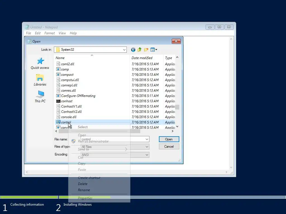286x214 pixels.
Task: Select This PC in places bar
Action: (40, 97)
